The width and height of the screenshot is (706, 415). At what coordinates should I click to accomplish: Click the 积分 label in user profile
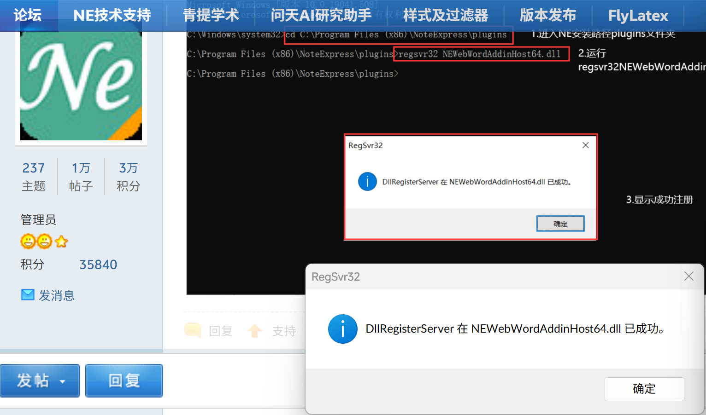click(32, 265)
